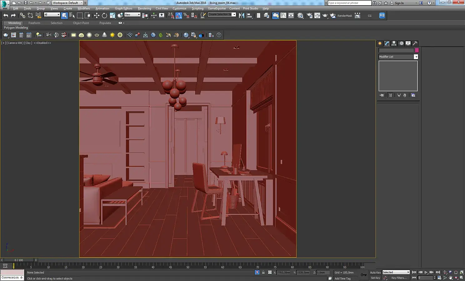Activate the Select and Rotate tool

click(x=104, y=15)
